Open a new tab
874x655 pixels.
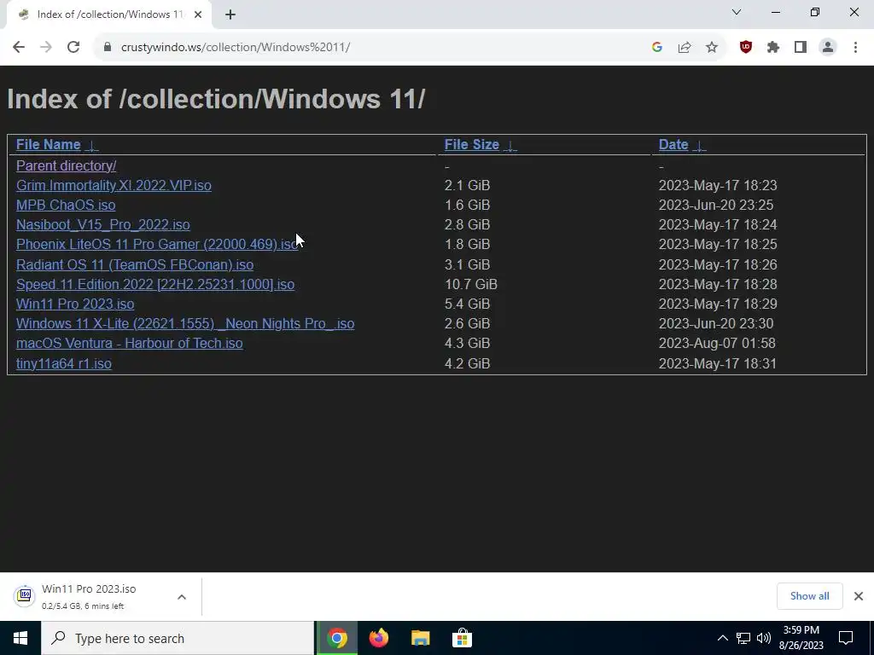(230, 15)
